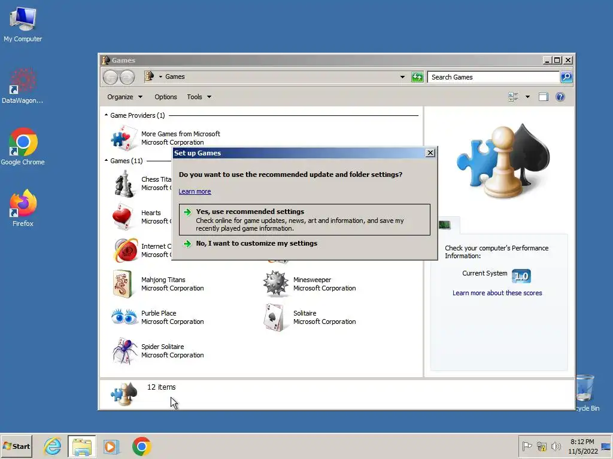Select the Solitaire name text
The image size is (613, 459).
[305, 313]
